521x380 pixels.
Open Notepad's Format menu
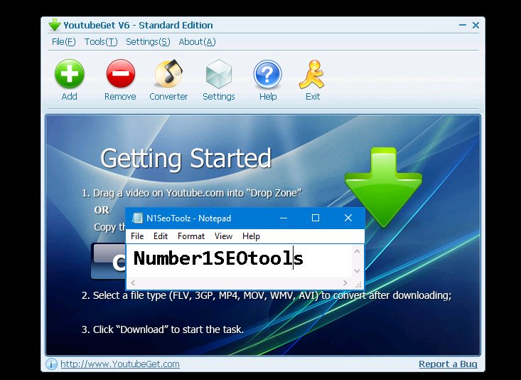(x=191, y=236)
